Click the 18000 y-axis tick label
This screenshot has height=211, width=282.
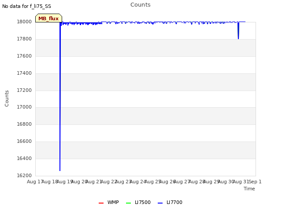(24, 22)
